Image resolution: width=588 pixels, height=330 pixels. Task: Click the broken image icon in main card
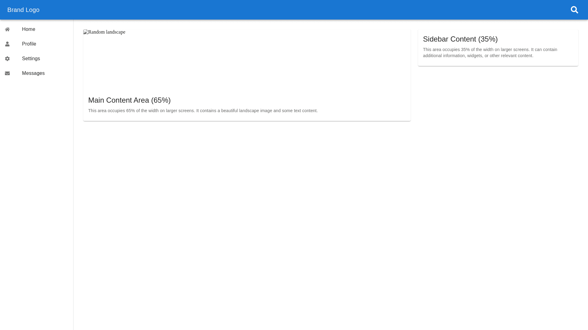[x=86, y=32]
